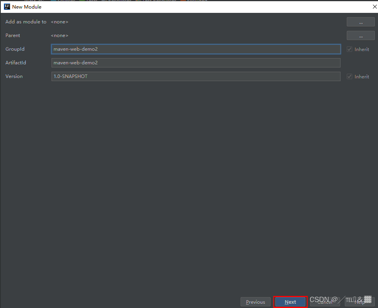378x308 pixels.
Task: Open Help for the New Module dialog
Action: [359, 302]
